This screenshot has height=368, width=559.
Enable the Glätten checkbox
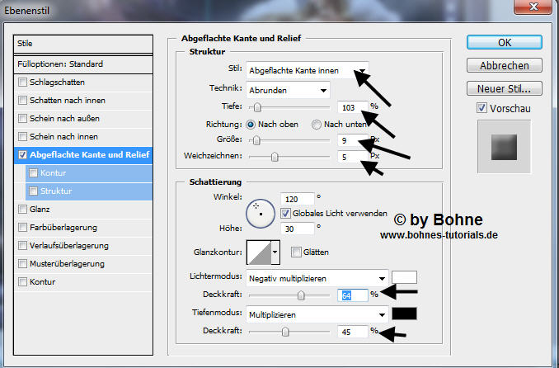click(296, 252)
